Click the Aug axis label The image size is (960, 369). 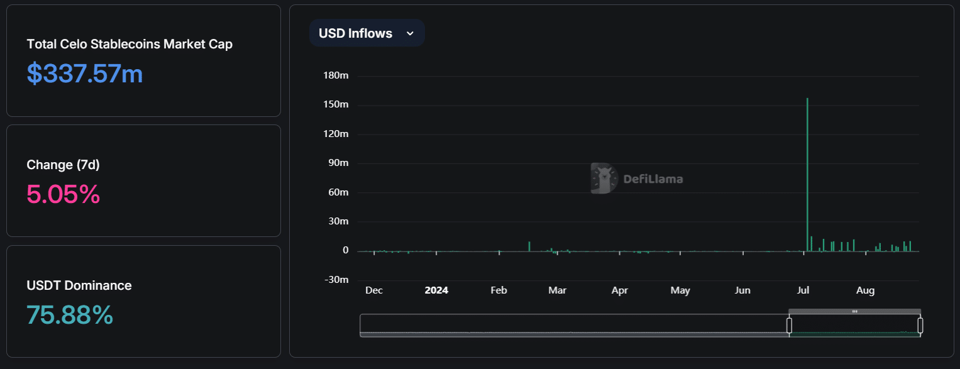coord(866,290)
